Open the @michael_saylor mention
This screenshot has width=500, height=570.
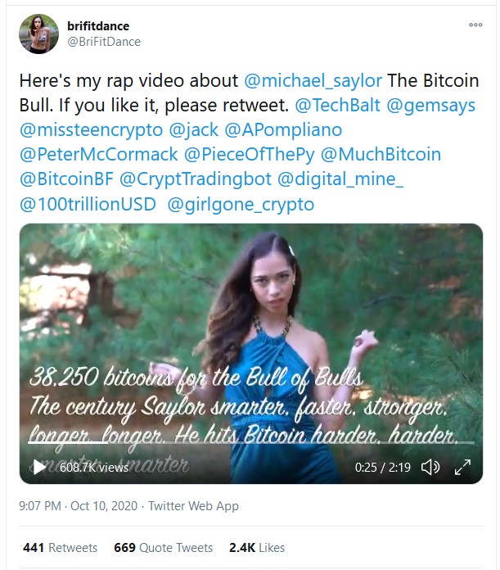313,81
